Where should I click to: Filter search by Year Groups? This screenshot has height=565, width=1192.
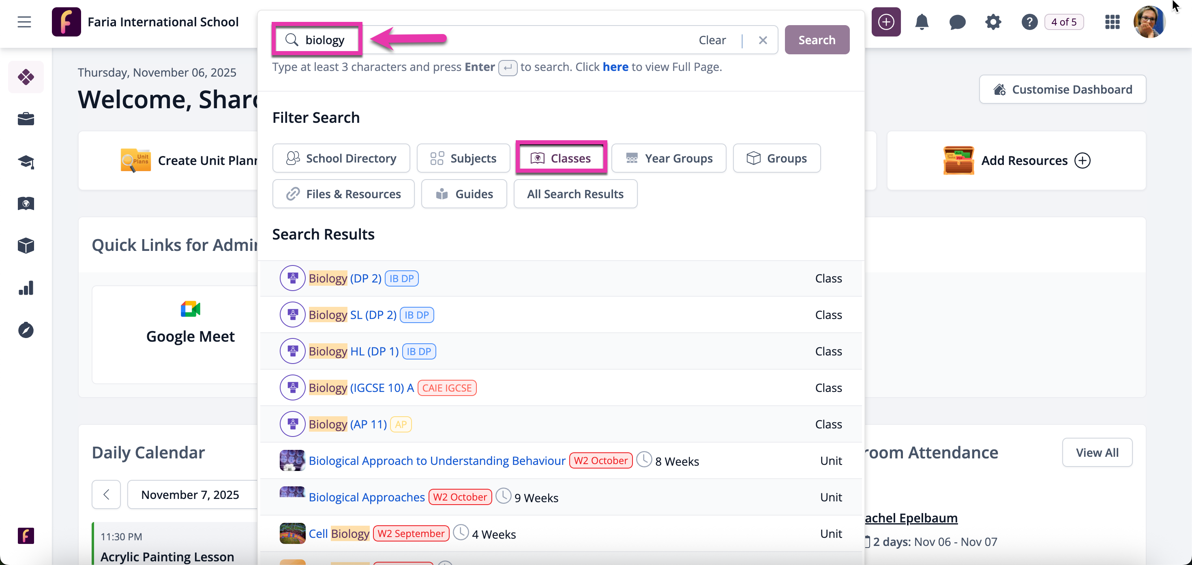(669, 158)
